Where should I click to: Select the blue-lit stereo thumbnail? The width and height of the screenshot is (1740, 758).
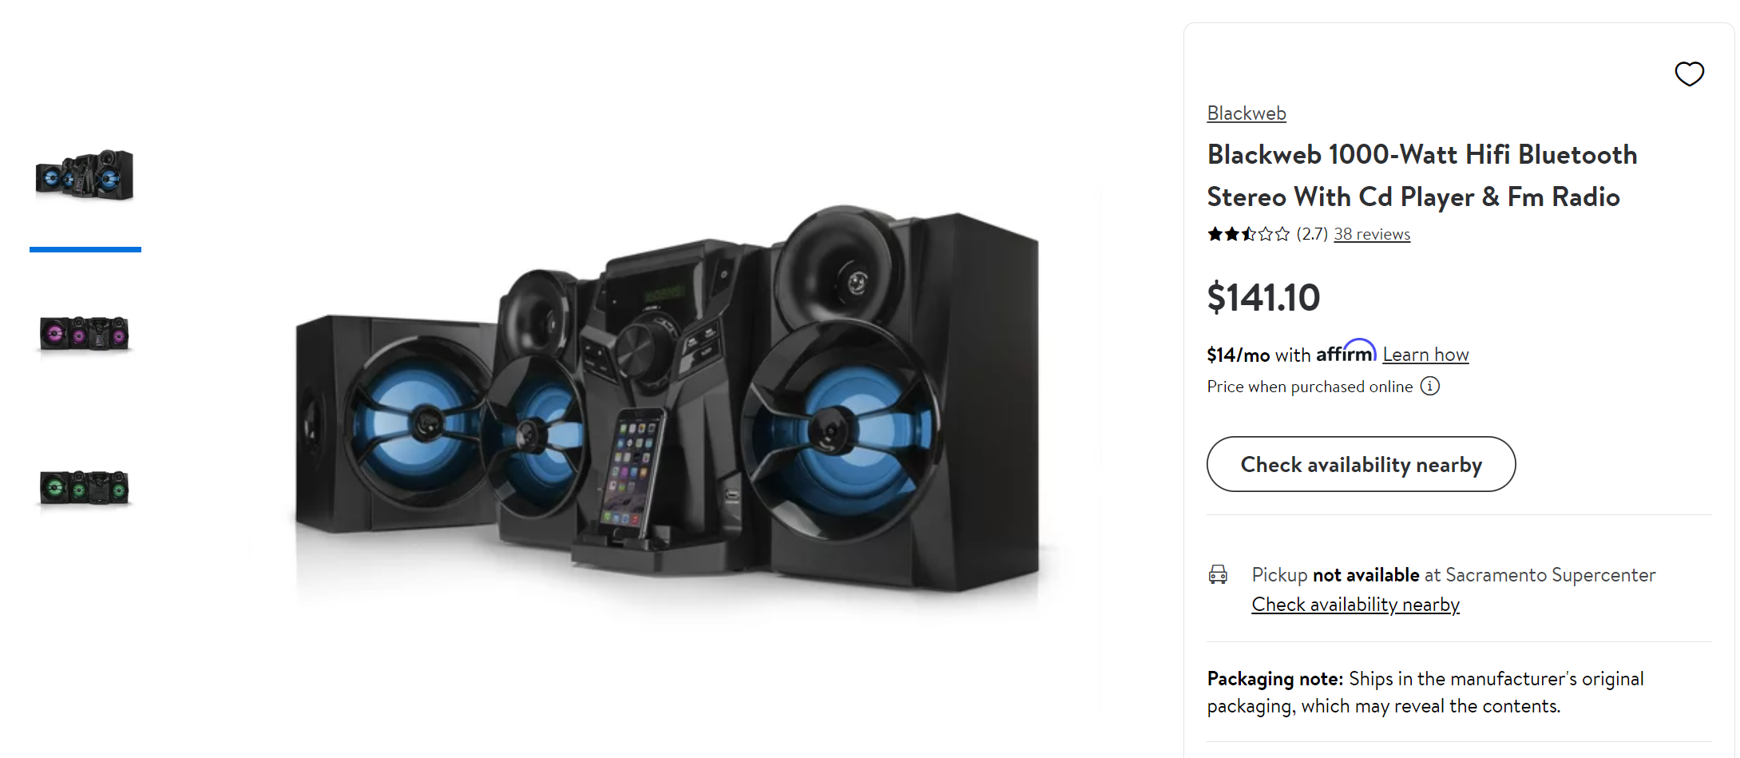pos(85,176)
